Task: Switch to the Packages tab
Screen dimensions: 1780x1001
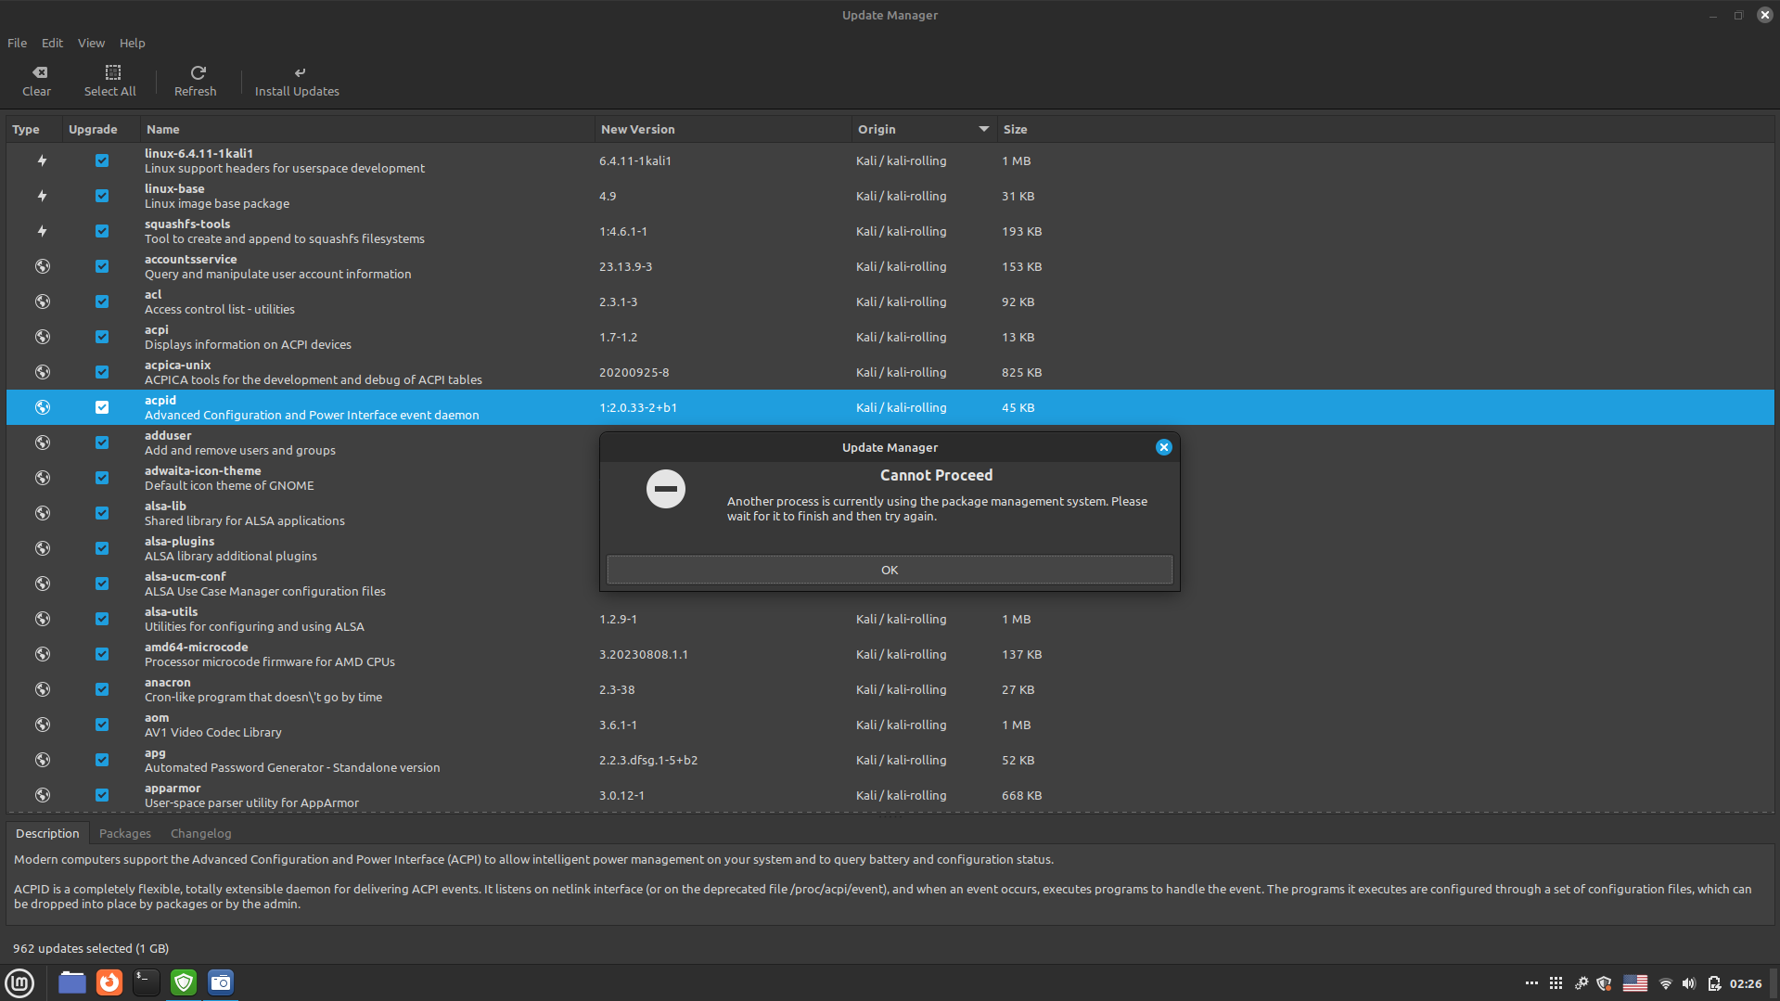Action: 125,833
